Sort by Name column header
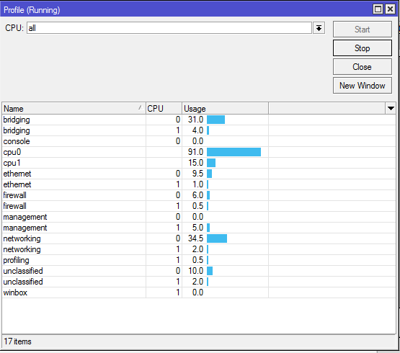 click(x=74, y=109)
